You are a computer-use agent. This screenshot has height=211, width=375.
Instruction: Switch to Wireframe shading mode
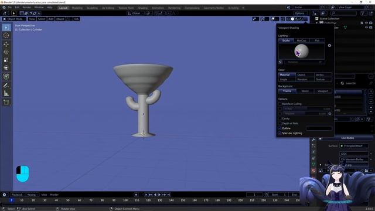288,19
